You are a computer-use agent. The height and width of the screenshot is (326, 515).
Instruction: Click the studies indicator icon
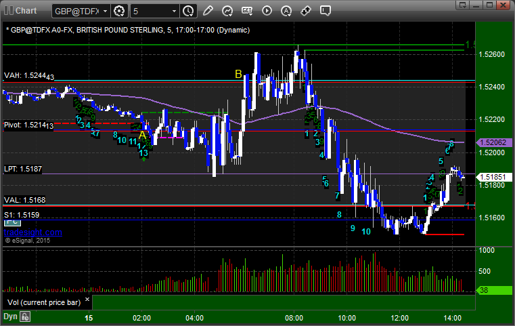[x=227, y=11]
